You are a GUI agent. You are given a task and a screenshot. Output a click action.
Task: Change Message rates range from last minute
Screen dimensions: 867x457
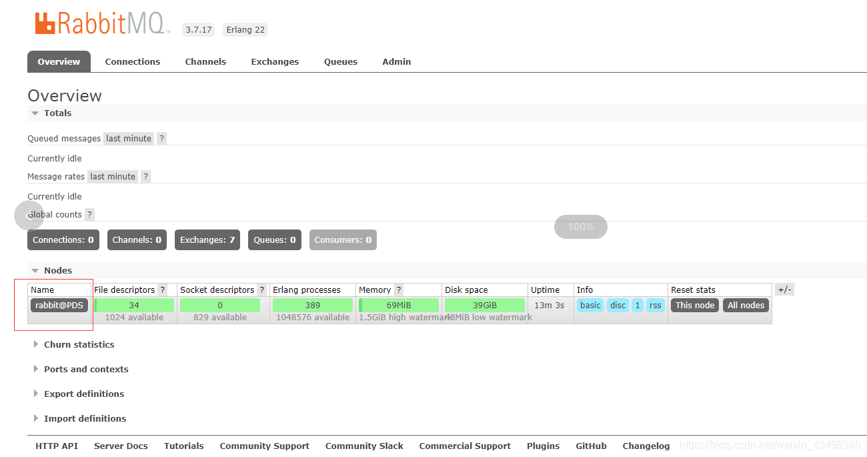(113, 177)
